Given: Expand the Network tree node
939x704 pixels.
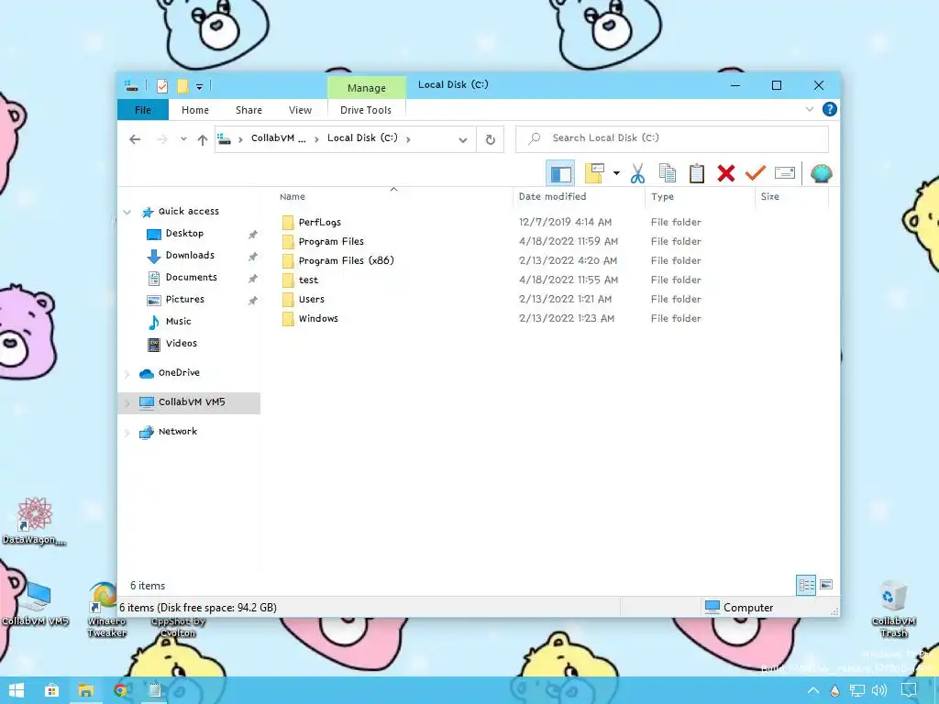Looking at the screenshot, I should [x=127, y=433].
